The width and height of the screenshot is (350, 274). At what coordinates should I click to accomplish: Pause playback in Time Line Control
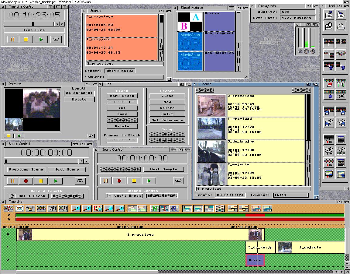12,39
